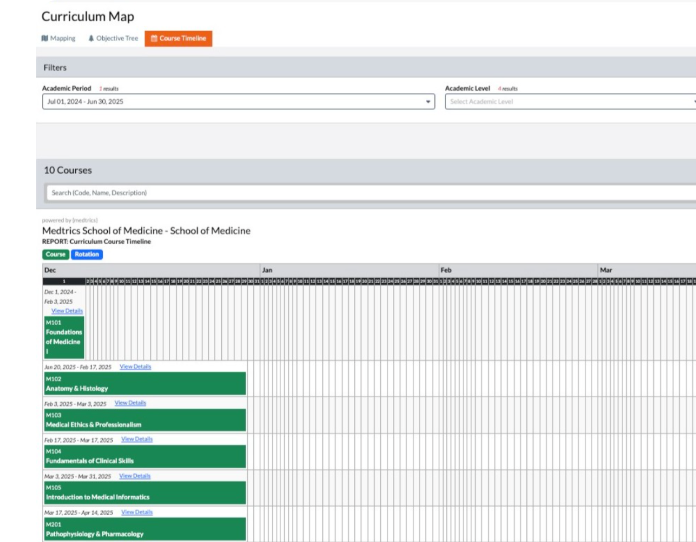696x542 pixels.
Task: Select the green Course filter badge
Action: click(x=55, y=254)
